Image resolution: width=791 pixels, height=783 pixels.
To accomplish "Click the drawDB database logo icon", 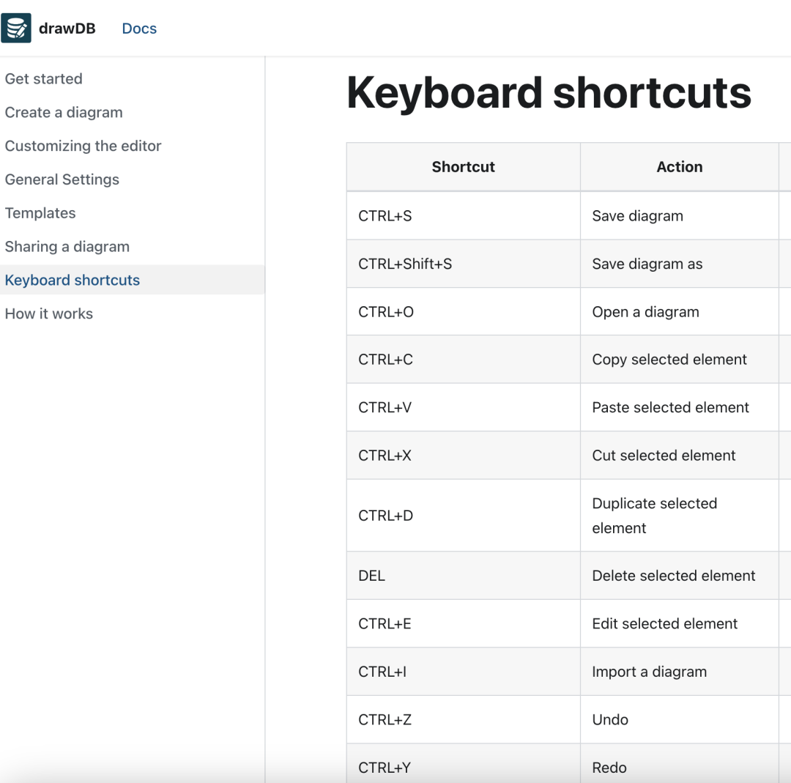I will pyautogui.click(x=16, y=29).
